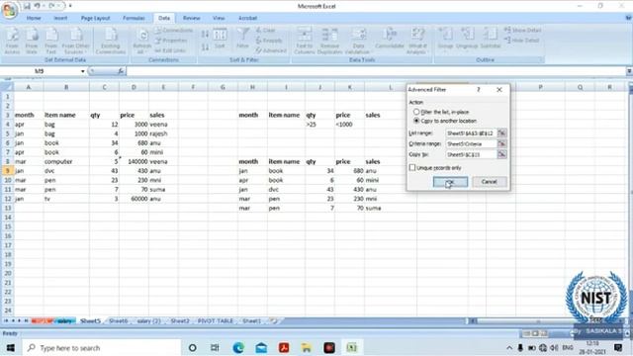633x356 pixels.
Task: Switch to Sheet6 worksheet tab
Action: pyautogui.click(x=119, y=320)
